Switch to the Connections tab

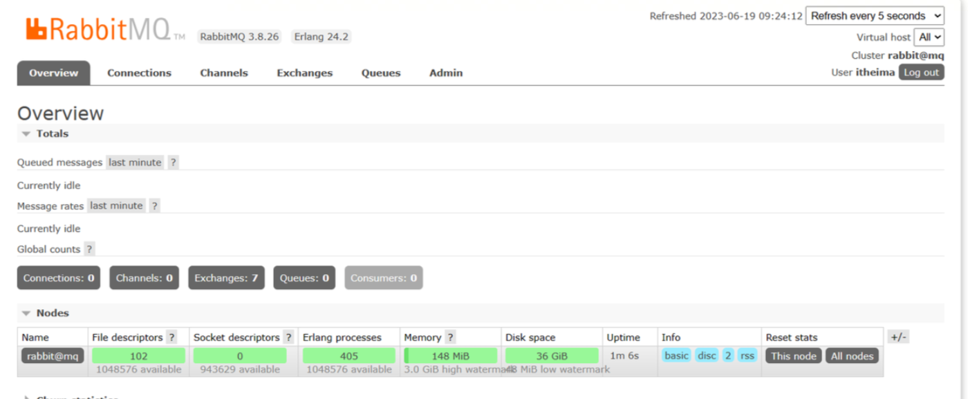pyautogui.click(x=139, y=73)
